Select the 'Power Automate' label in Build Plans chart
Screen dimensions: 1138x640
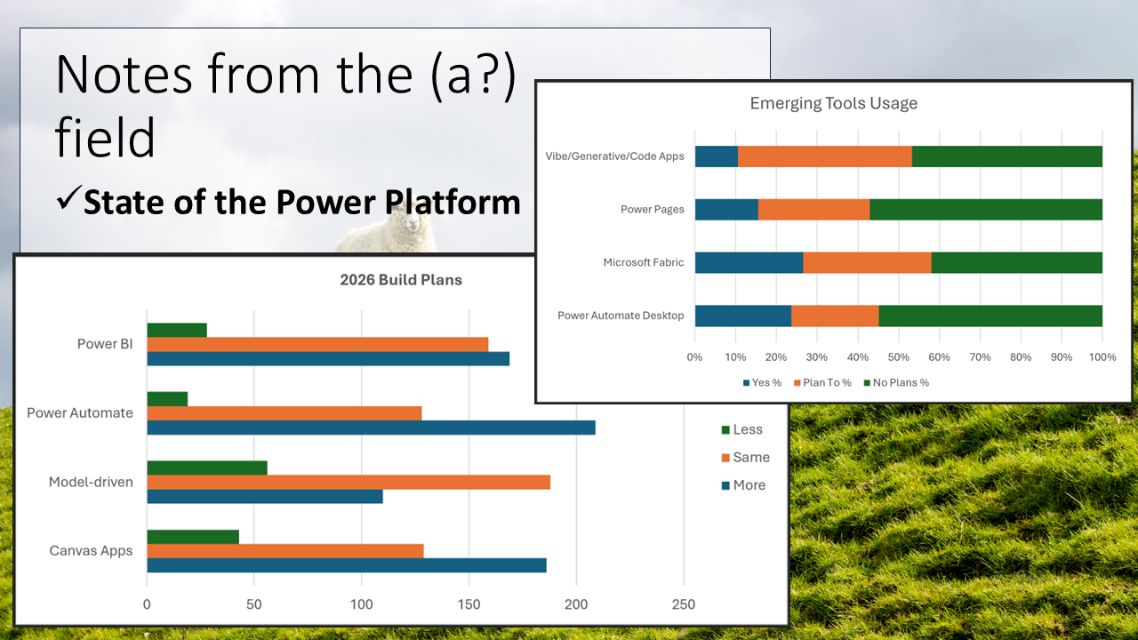point(80,413)
